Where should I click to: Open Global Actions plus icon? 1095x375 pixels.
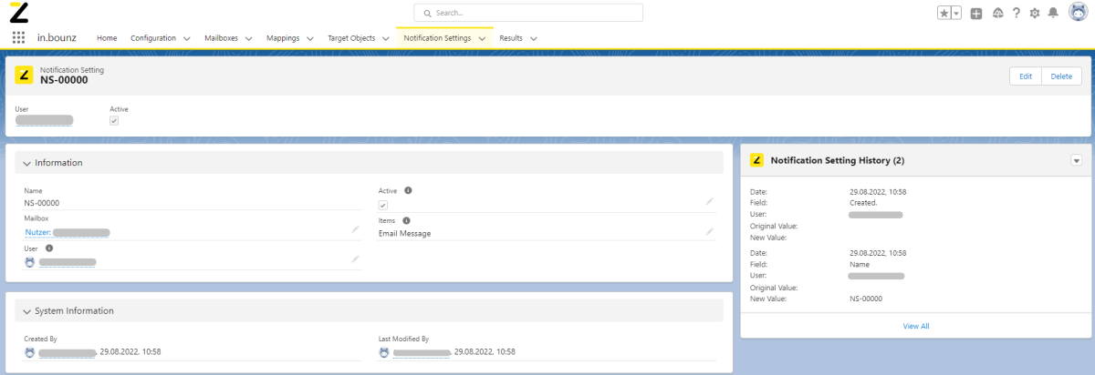point(976,13)
